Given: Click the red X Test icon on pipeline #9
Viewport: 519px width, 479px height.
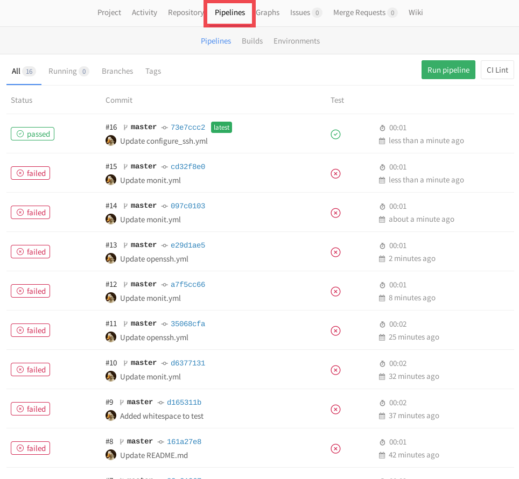Looking at the screenshot, I should [x=335, y=409].
